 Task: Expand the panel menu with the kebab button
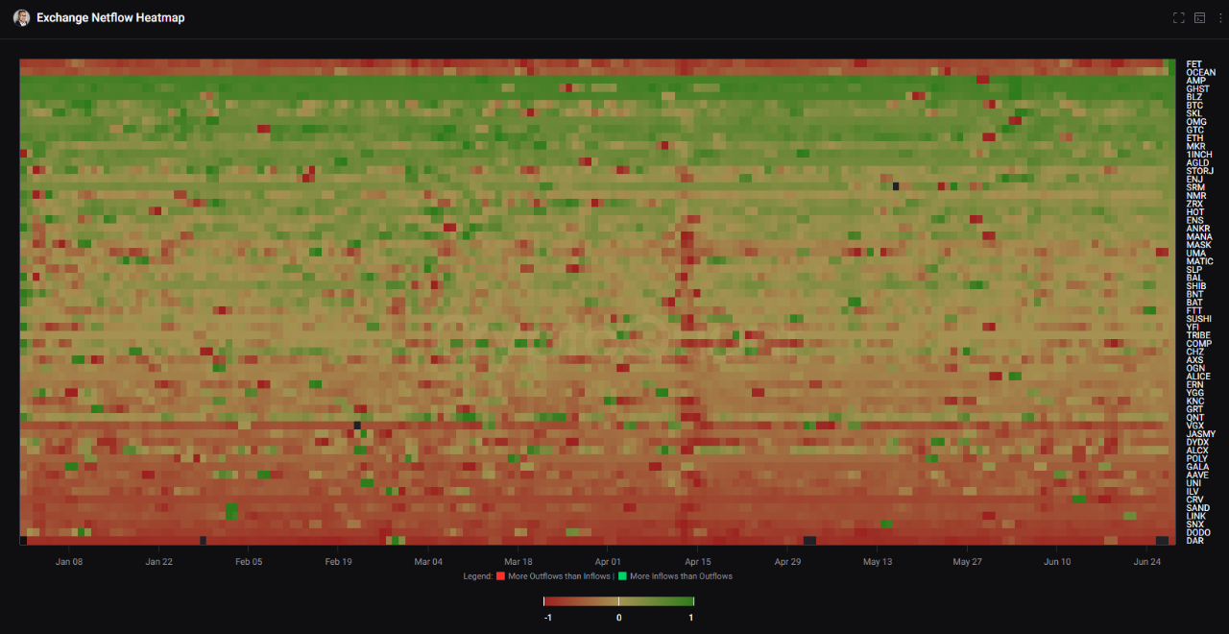[x=1220, y=17]
